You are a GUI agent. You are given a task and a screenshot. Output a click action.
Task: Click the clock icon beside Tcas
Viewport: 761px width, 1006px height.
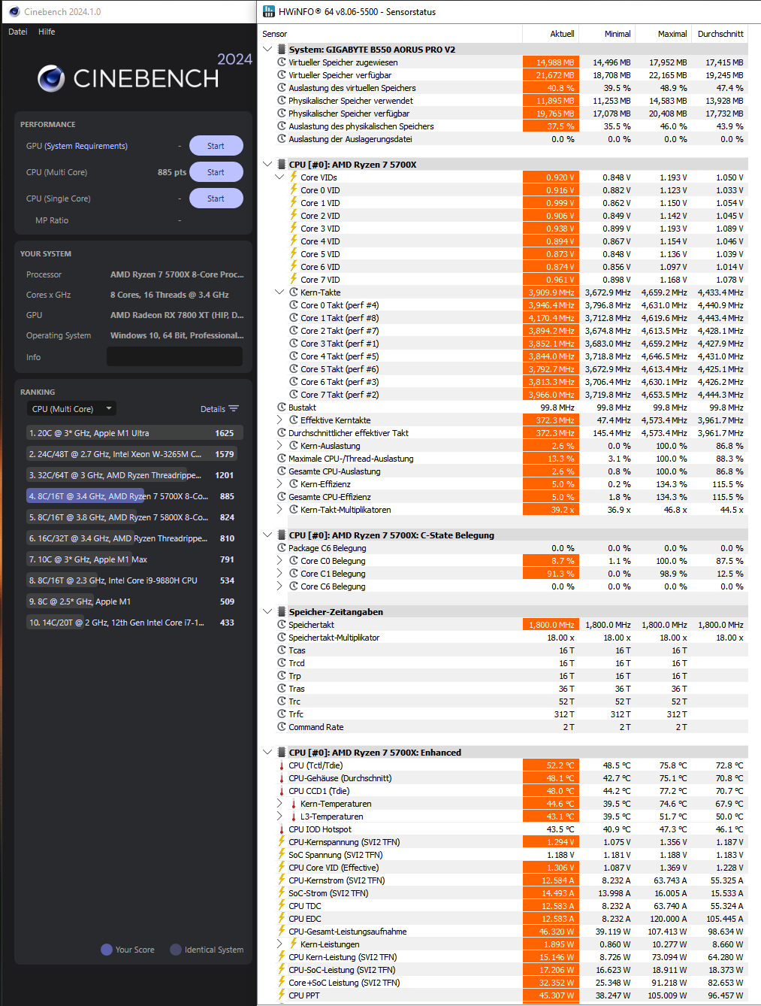(282, 650)
